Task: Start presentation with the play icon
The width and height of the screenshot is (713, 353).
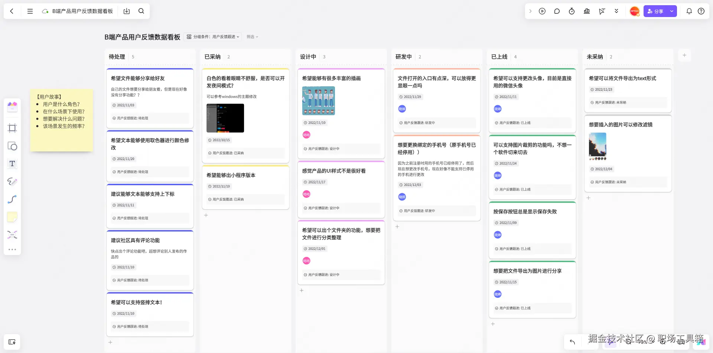Action: [x=542, y=11]
